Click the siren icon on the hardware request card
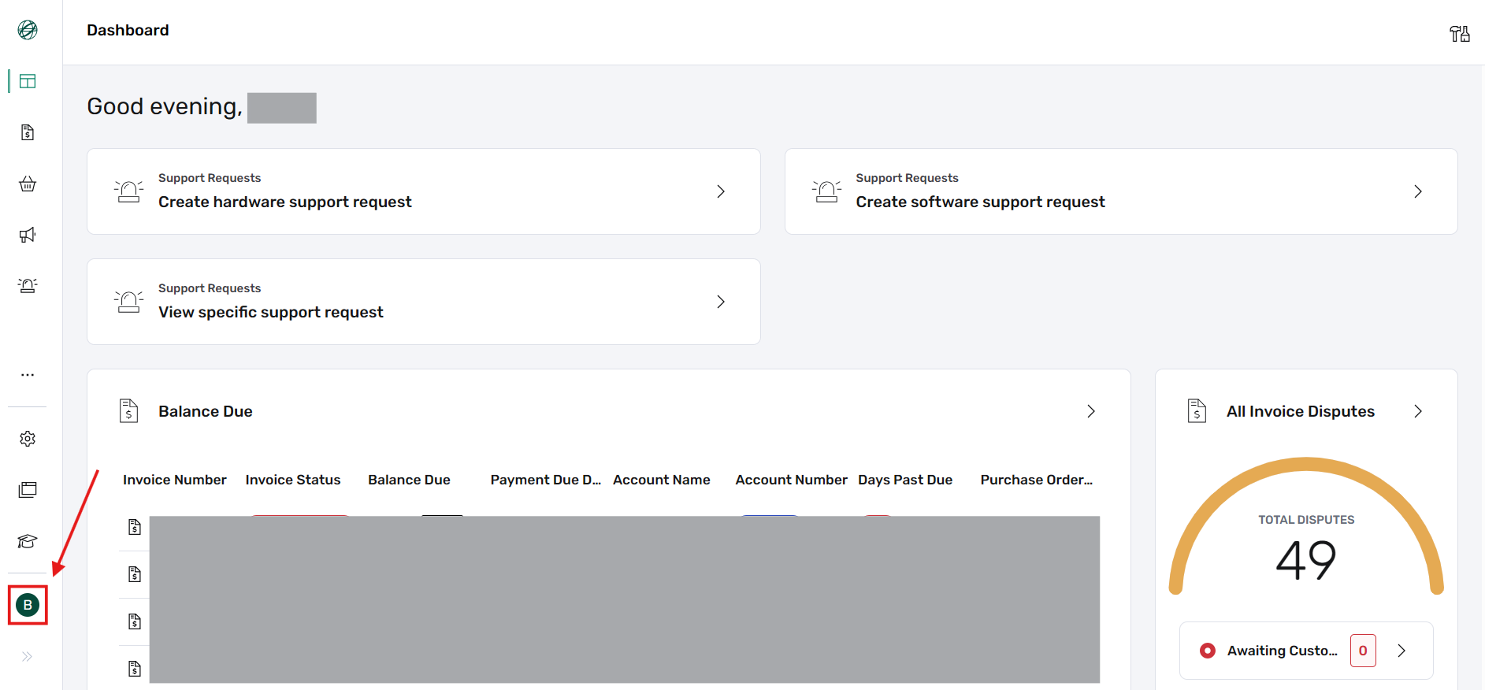Viewport: 1485px width, 690px height. pos(129,191)
